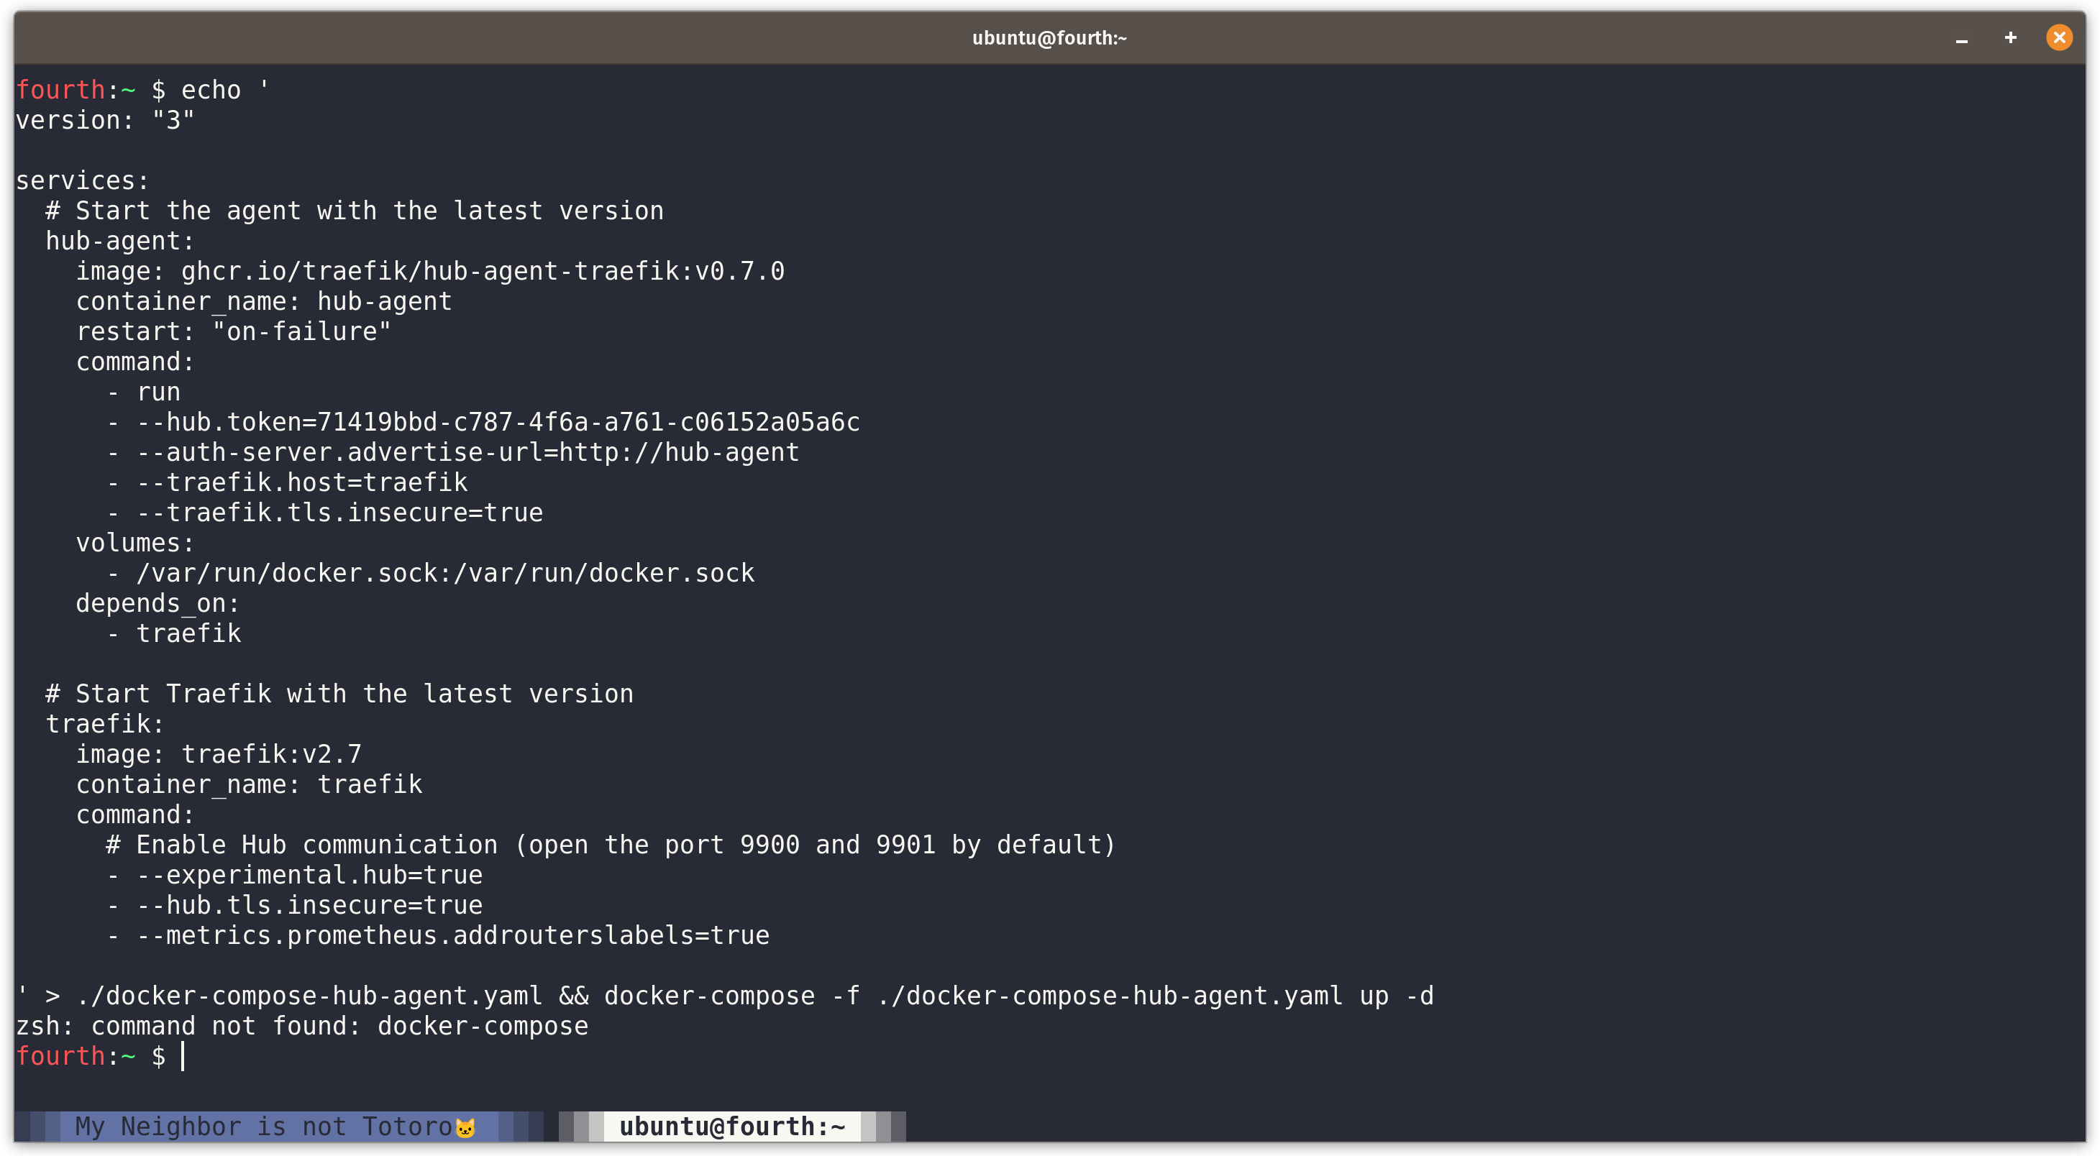The width and height of the screenshot is (2100, 1156).
Task: Click the ubuntu@fourth:~ window title
Action: point(1049,37)
